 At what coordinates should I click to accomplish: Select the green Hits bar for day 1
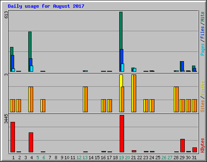12,51
